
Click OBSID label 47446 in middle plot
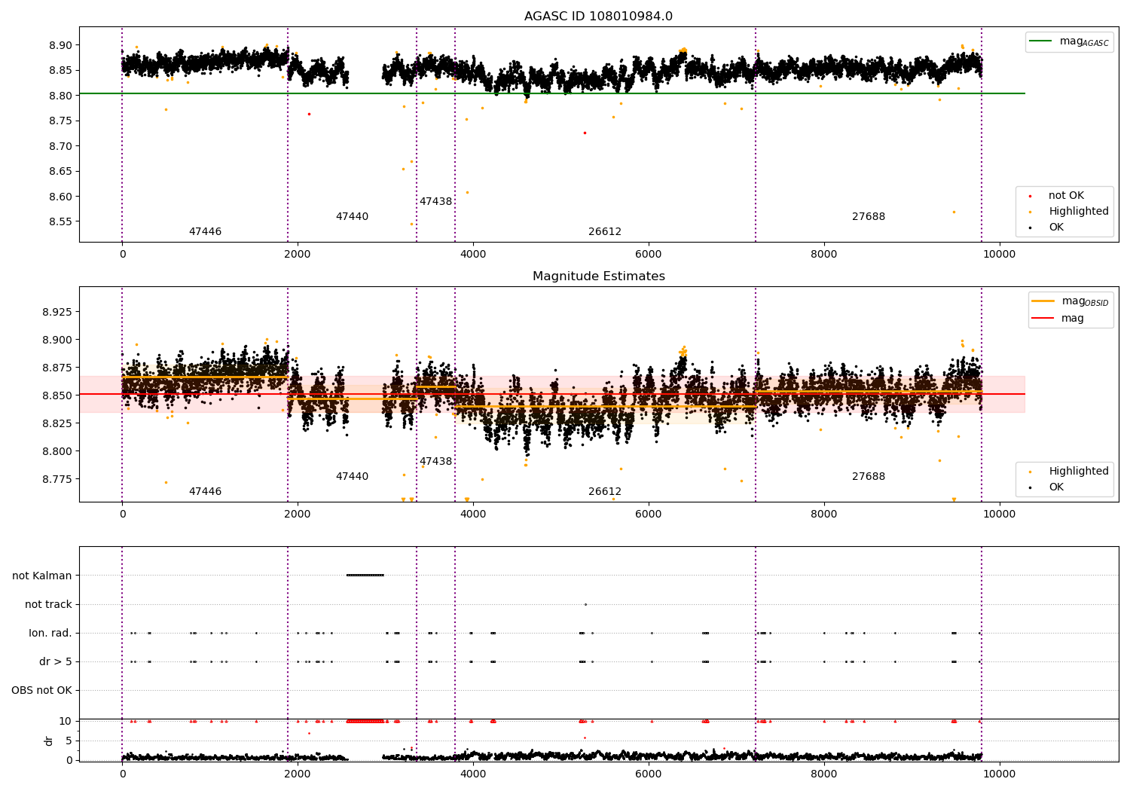(x=205, y=492)
